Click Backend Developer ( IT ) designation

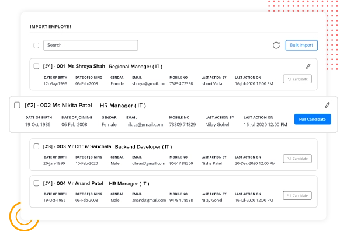(143, 147)
